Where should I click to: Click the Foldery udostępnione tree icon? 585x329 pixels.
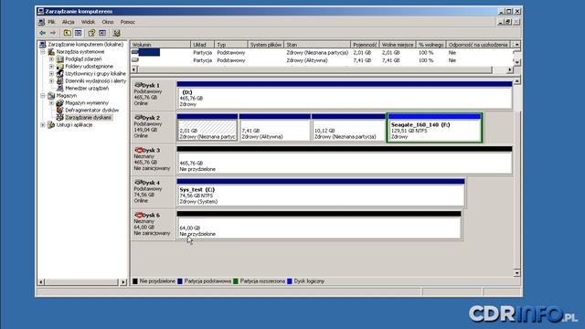tap(59, 67)
